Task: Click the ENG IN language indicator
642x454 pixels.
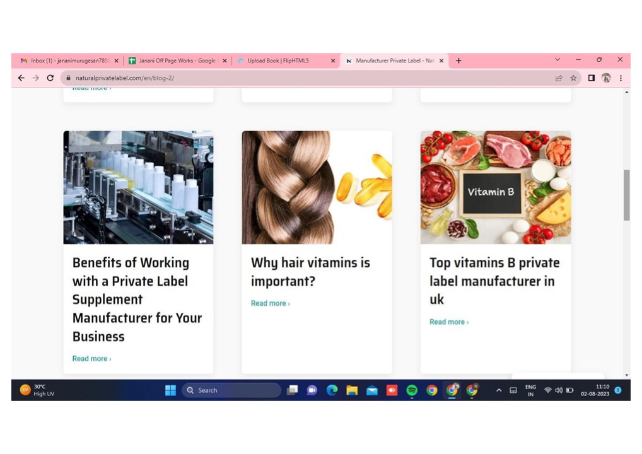Action: click(530, 390)
